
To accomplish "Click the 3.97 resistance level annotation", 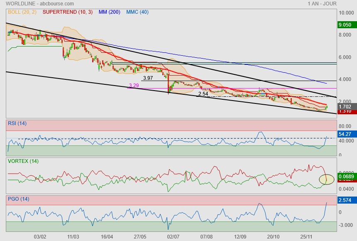I will tap(148, 78).
